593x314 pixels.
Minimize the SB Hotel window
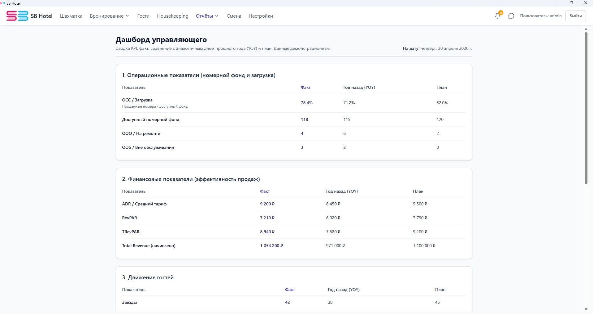(x=557, y=3)
